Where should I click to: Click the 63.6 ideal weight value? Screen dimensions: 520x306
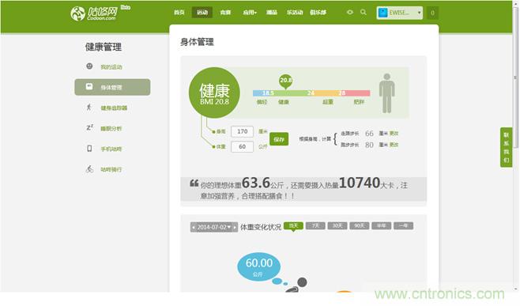256,183
